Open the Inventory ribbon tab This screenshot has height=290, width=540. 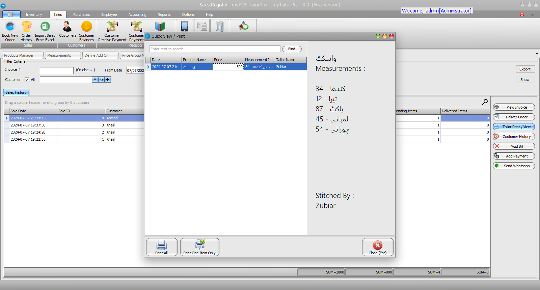pos(34,14)
